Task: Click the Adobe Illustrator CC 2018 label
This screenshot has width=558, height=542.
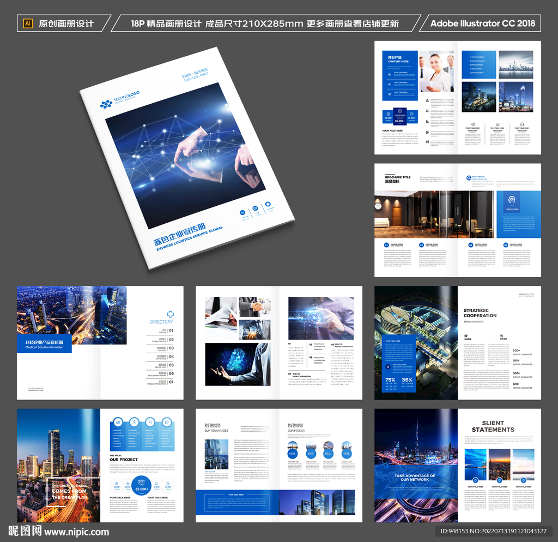Action: (x=483, y=23)
